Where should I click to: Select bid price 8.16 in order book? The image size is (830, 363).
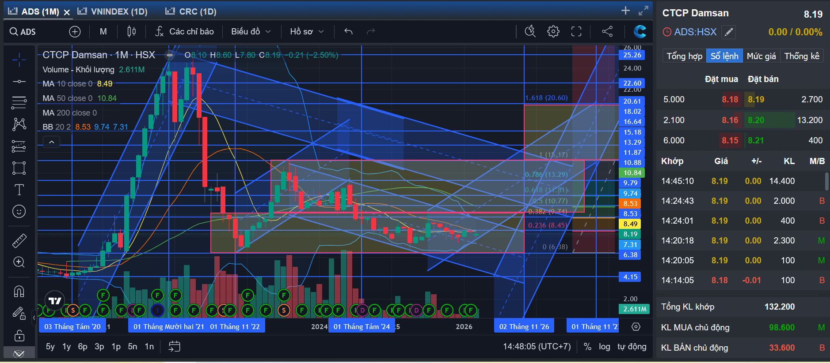[x=730, y=120]
